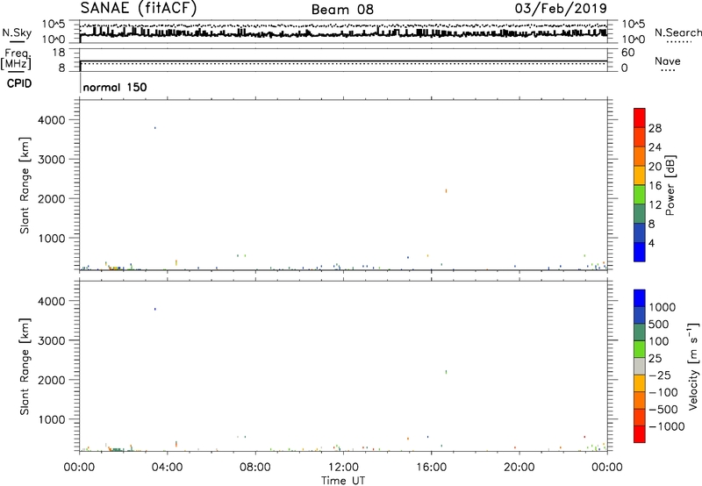Click the grey segment of Velocity colorbar
The height and width of the screenshot is (486, 702).
(640, 367)
